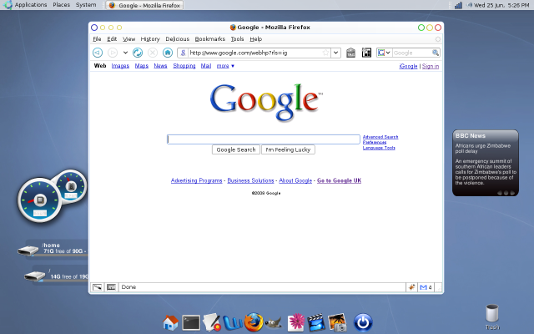The image size is (534, 334).
Task: Click the iGoogle link
Action: pos(408,66)
